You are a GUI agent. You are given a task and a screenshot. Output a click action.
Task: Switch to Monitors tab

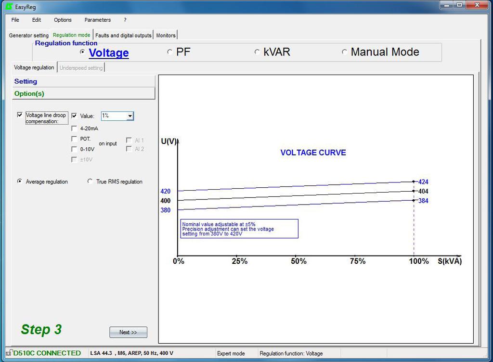(x=166, y=36)
